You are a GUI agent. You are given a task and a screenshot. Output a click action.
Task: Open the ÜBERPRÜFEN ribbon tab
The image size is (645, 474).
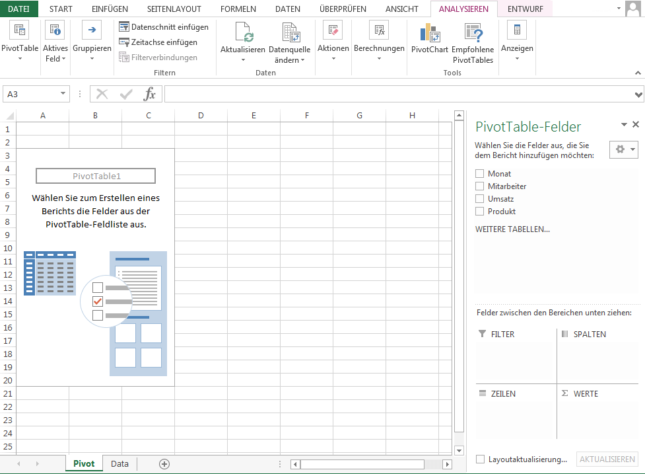[x=343, y=9]
